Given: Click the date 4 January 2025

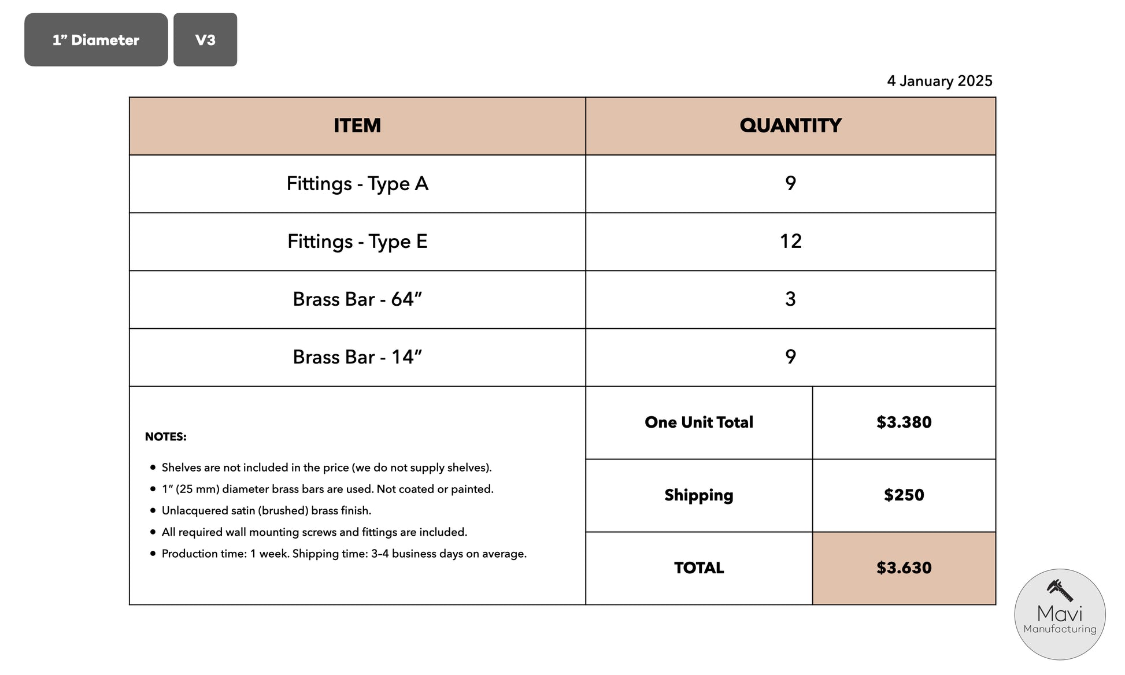Looking at the screenshot, I should 939,81.
